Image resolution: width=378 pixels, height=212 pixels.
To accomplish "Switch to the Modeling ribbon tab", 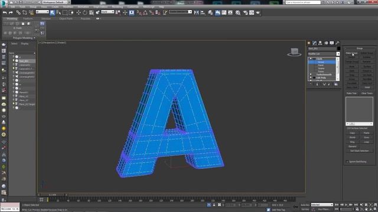I will tap(12, 18).
